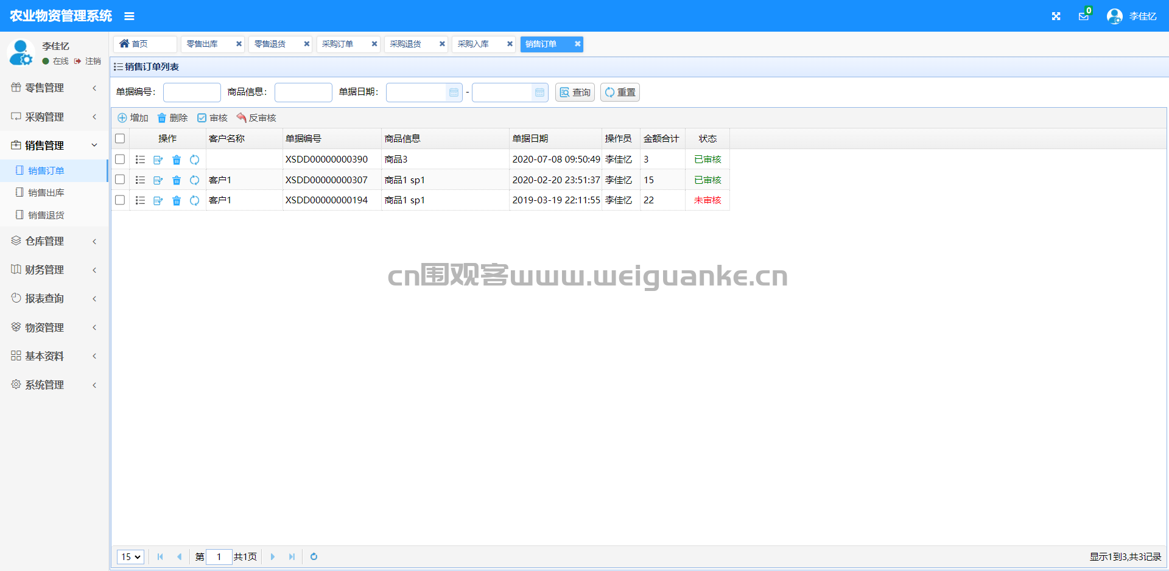Edit order XSDD00000000194 via edit icon
Image resolution: width=1169 pixels, height=571 pixels.
(158, 200)
